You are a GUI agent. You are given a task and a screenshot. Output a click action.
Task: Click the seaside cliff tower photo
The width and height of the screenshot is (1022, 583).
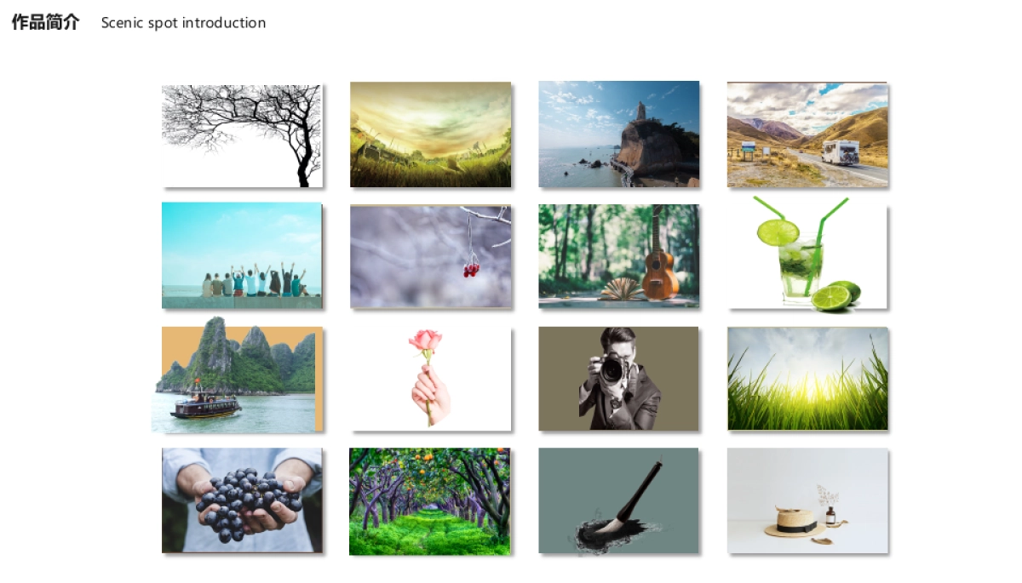click(618, 134)
